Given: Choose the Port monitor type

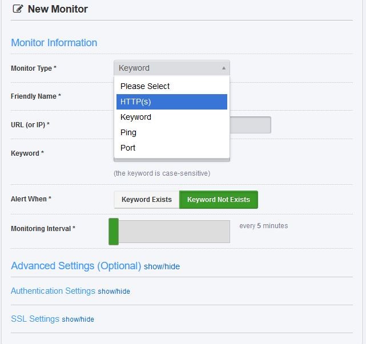Looking at the screenshot, I should click(172, 148).
